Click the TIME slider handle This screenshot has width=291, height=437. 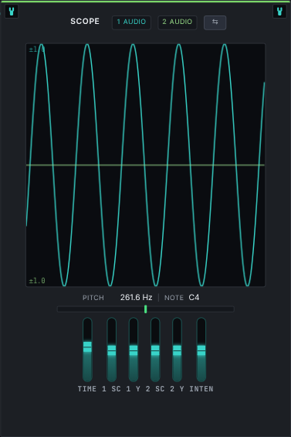click(87, 347)
